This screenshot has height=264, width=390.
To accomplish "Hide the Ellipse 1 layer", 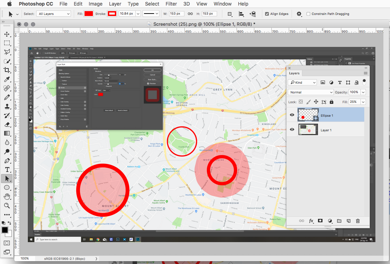I will point(292,115).
